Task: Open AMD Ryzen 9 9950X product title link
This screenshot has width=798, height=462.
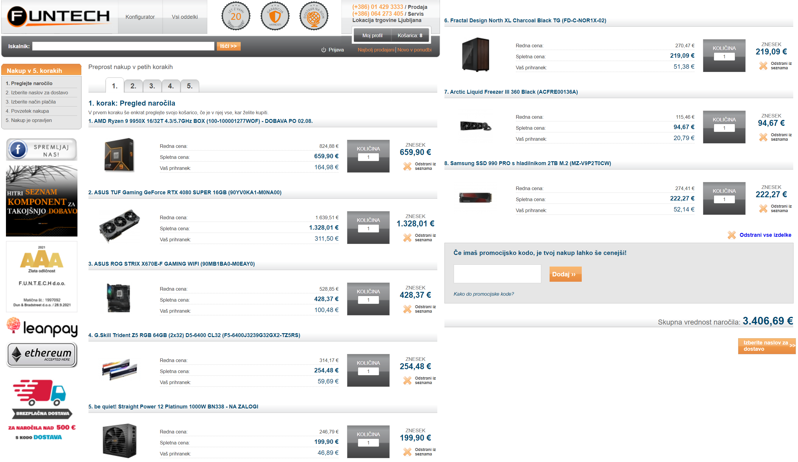Action: tap(200, 121)
